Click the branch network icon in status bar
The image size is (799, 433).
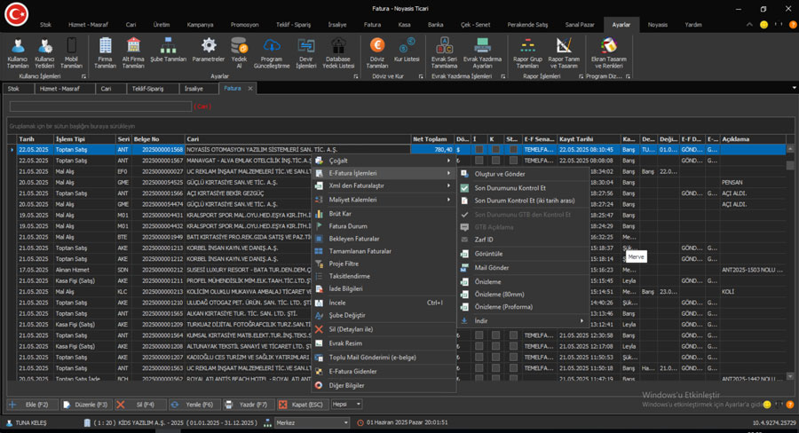tap(267, 423)
